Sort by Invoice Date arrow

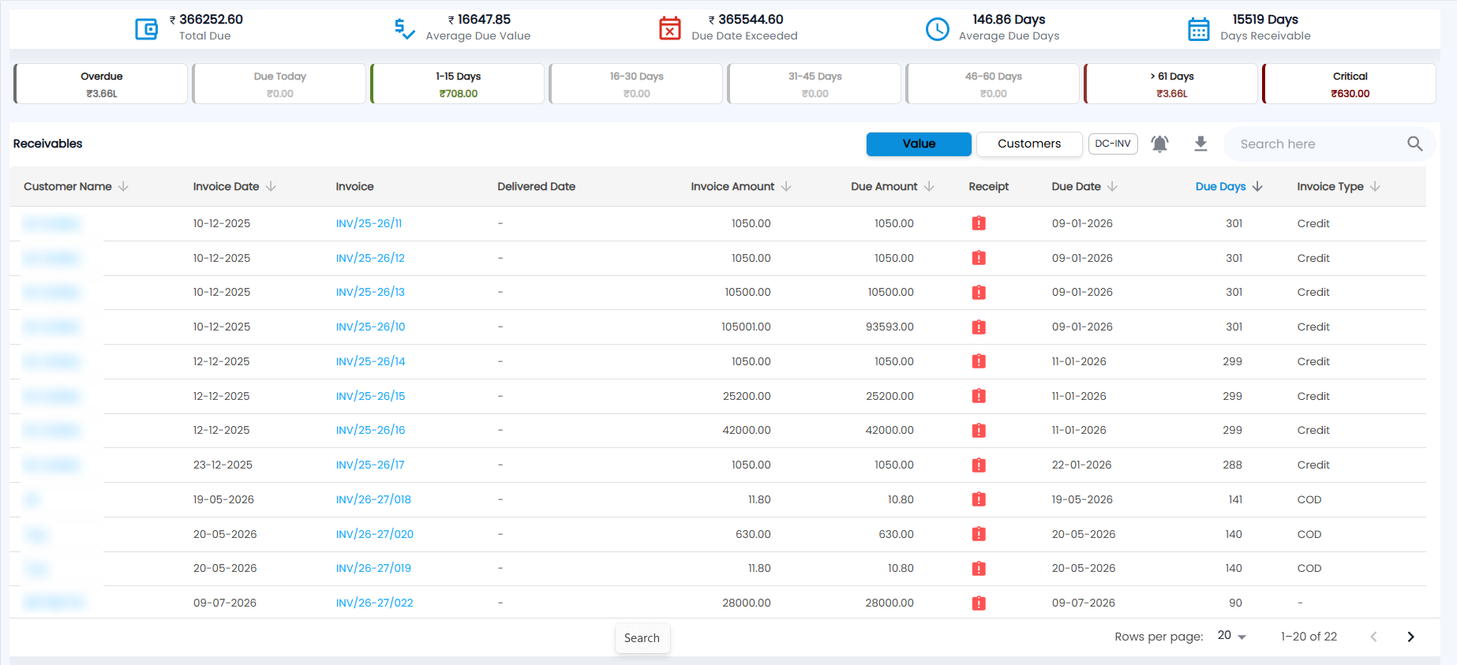click(x=271, y=186)
